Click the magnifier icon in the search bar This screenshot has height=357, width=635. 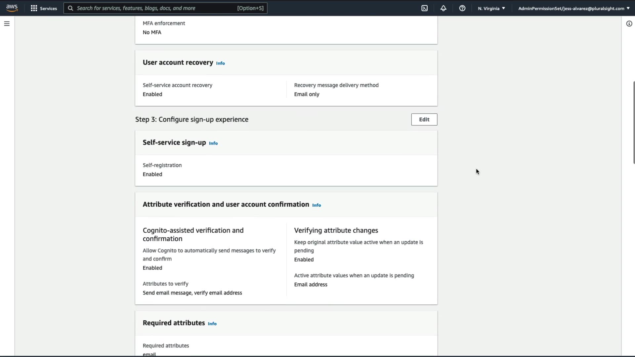pos(70,8)
